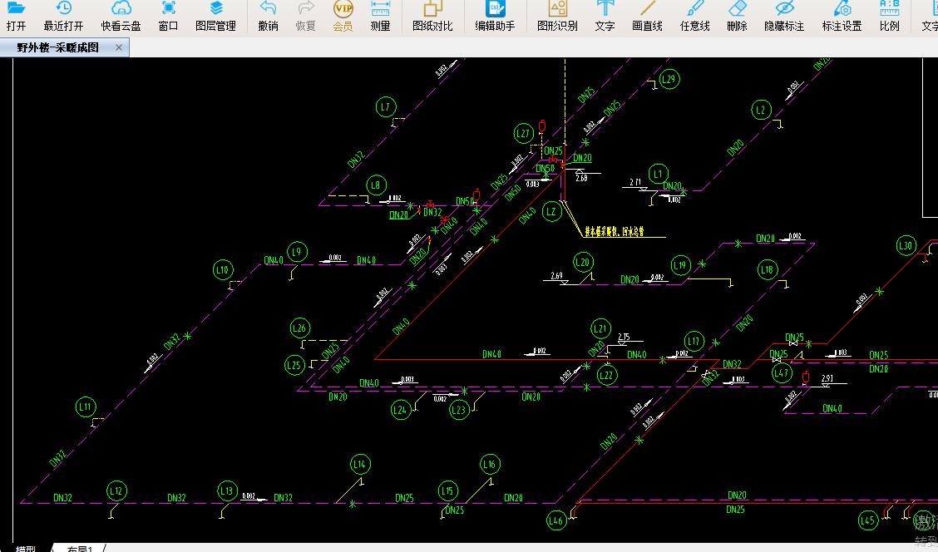
Task: Click the L25 circle marker
Action: point(294,366)
